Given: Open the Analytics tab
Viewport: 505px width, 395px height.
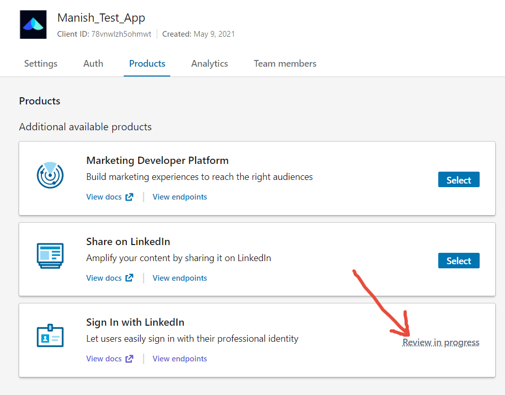Looking at the screenshot, I should click(x=210, y=64).
